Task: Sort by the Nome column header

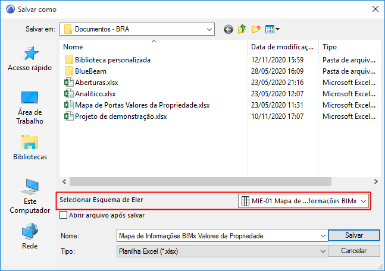Action: pos(73,47)
